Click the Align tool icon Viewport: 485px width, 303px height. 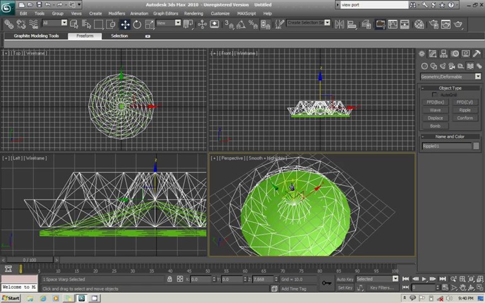coord(352,24)
